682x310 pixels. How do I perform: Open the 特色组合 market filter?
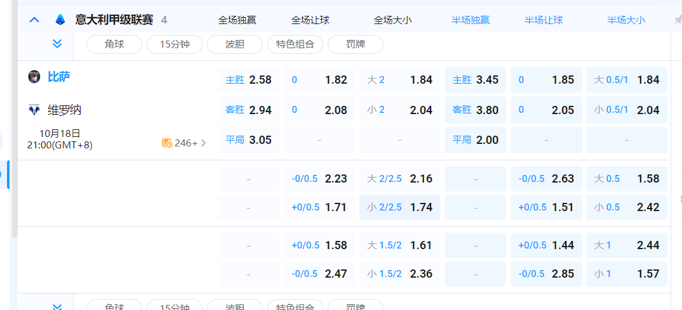[295, 44]
